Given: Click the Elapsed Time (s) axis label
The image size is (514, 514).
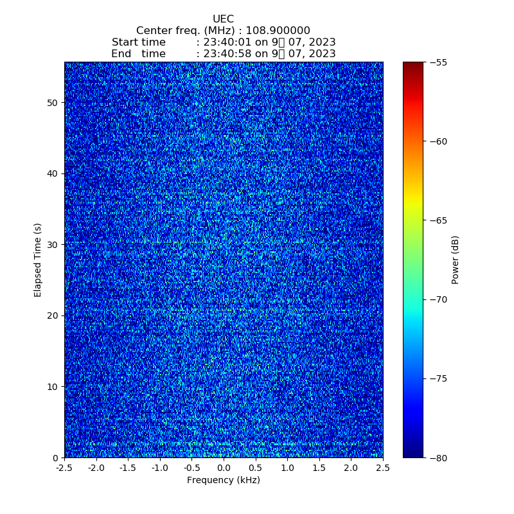Looking at the screenshot, I should tap(38, 260).
